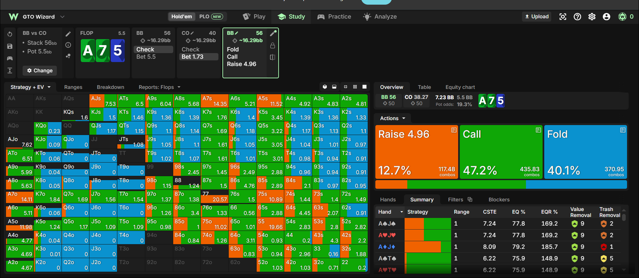Image resolution: width=639 pixels, height=278 pixels.
Task: Click the save floppy disk icon
Action: [10, 46]
